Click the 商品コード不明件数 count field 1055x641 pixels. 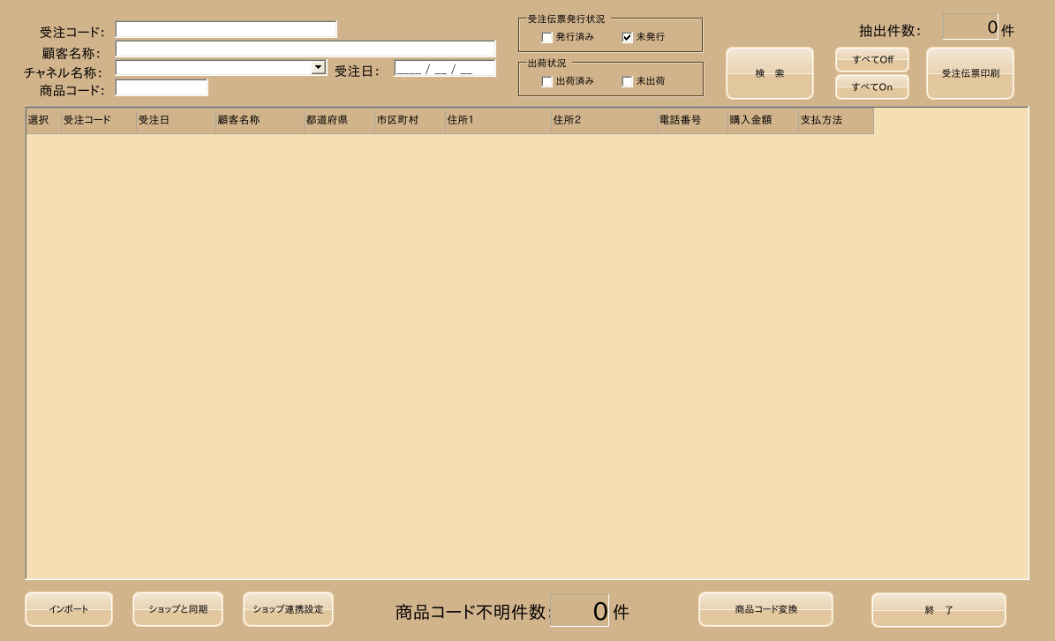pyautogui.click(x=579, y=611)
